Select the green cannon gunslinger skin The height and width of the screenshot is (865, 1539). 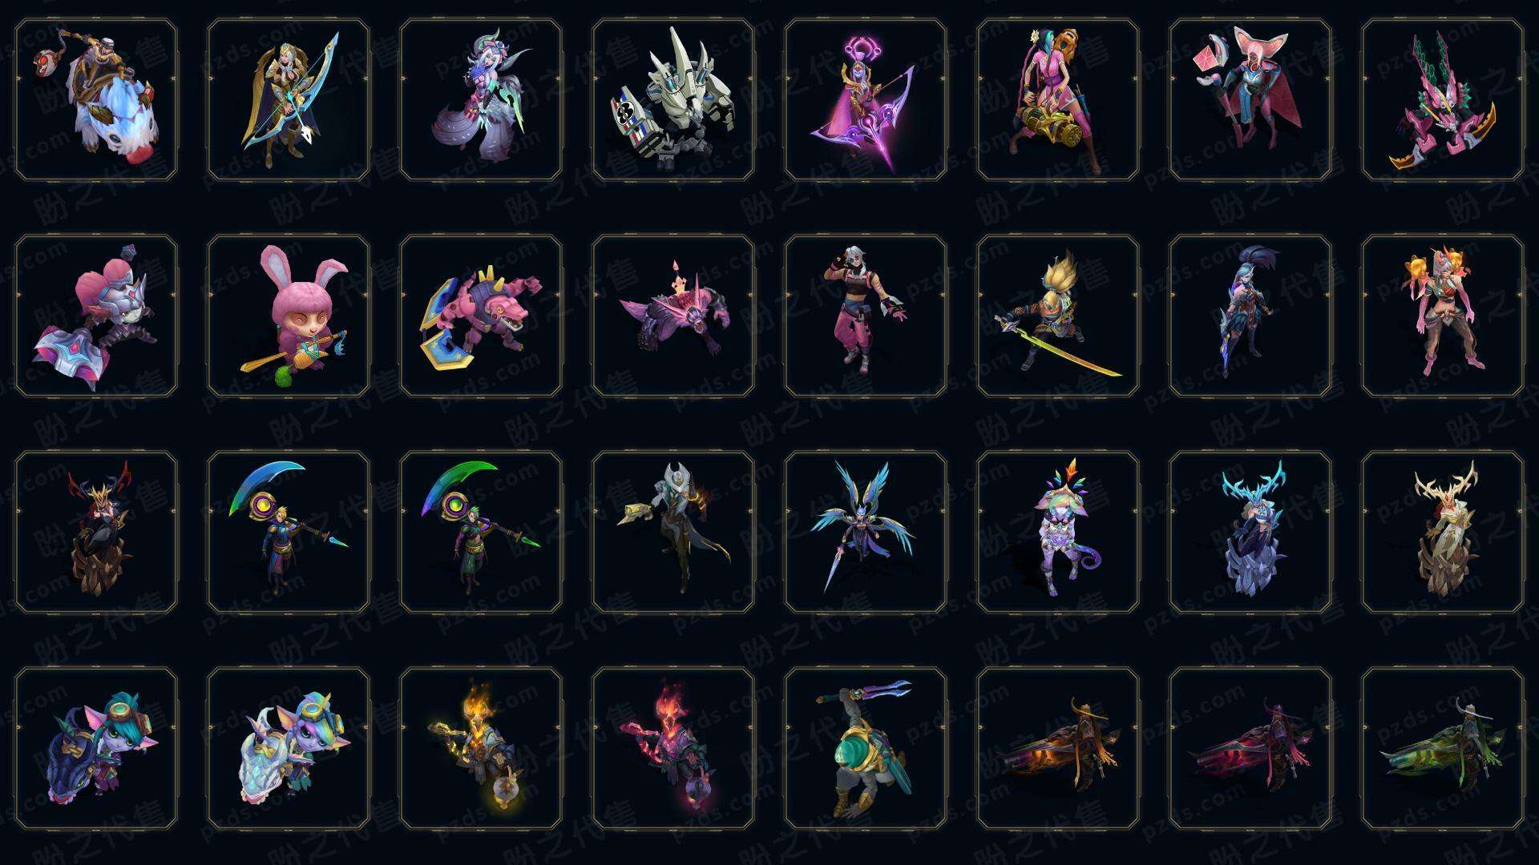point(1443,748)
